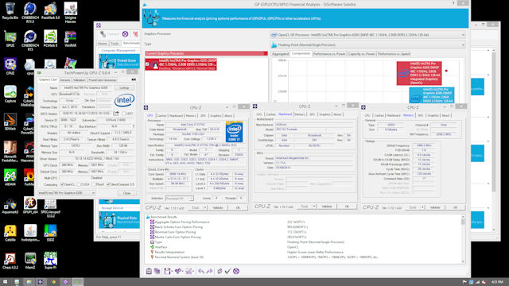Toggle the DirectCompute 5.0 checkbox in GPU-Z

(108, 184)
